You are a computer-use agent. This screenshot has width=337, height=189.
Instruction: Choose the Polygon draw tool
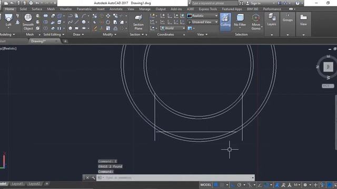[x=70, y=28]
